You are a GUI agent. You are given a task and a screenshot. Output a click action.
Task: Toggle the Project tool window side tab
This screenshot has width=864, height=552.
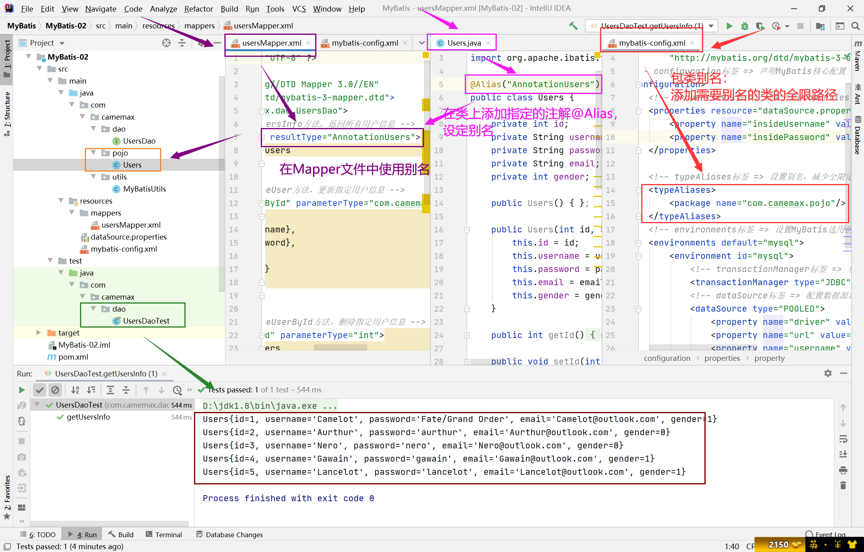coord(7,59)
